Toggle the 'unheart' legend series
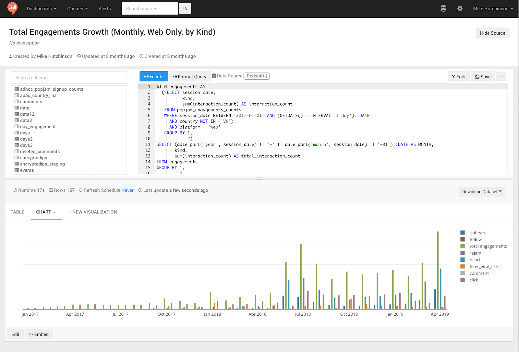The height and width of the screenshot is (352, 519). click(477, 233)
